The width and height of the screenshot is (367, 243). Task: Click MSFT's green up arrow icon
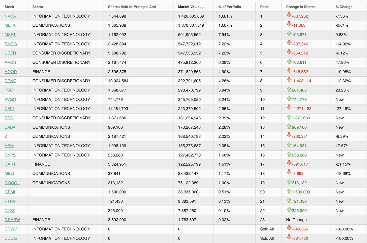click(289, 34)
